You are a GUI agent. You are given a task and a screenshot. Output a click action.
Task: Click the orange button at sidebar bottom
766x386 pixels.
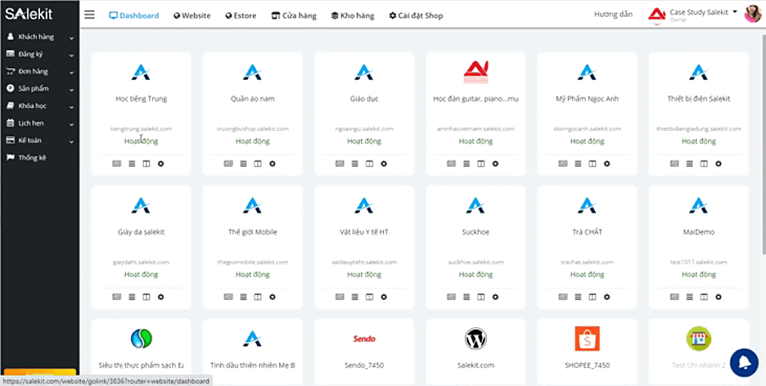(39, 372)
